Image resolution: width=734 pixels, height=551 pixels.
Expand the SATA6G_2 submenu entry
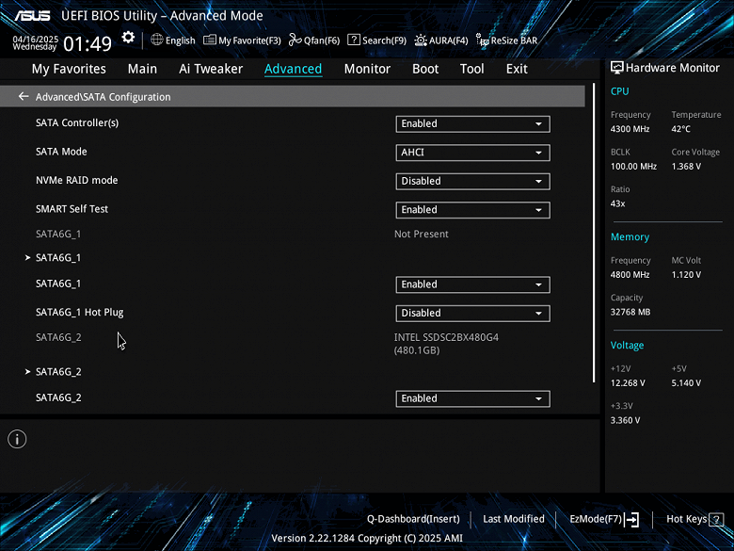click(x=58, y=371)
